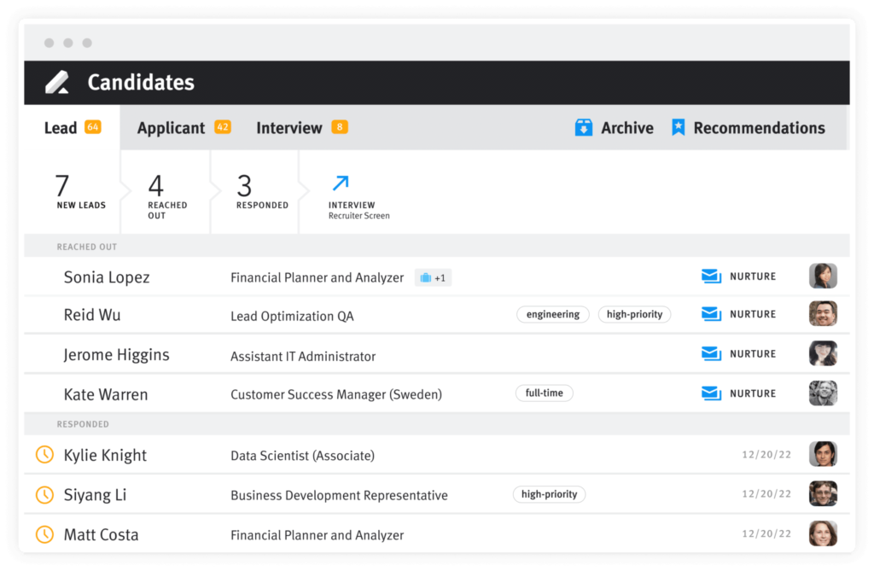Click the high-priority tag on Siyang Li
The width and height of the screenshot is (874, 571).
click(x=549, y=494)
